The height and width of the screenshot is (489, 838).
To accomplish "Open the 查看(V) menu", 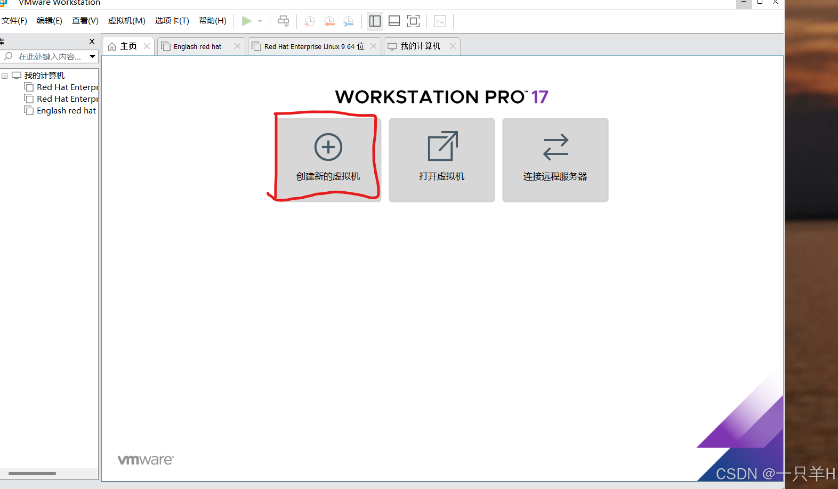I will point(85,21).
